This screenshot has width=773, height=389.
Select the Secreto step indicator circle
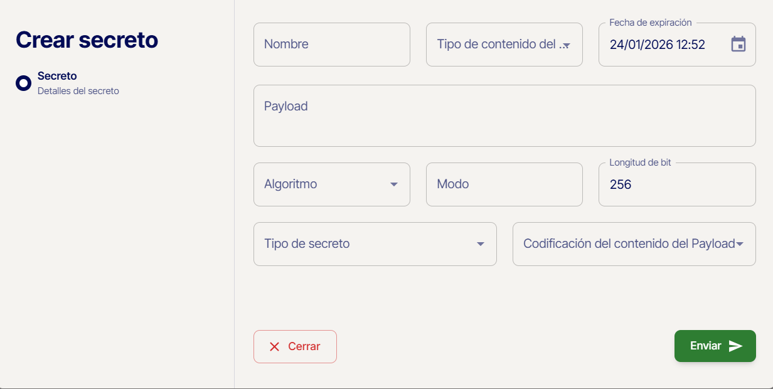tap(23, 82)
